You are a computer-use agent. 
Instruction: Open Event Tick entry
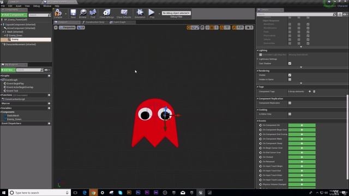[x=12, y=91]
